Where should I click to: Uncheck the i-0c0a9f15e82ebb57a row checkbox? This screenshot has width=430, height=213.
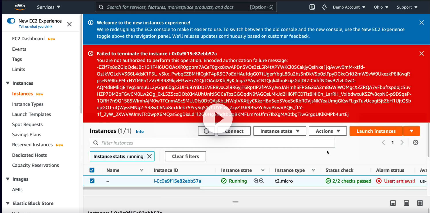(92, 181)
